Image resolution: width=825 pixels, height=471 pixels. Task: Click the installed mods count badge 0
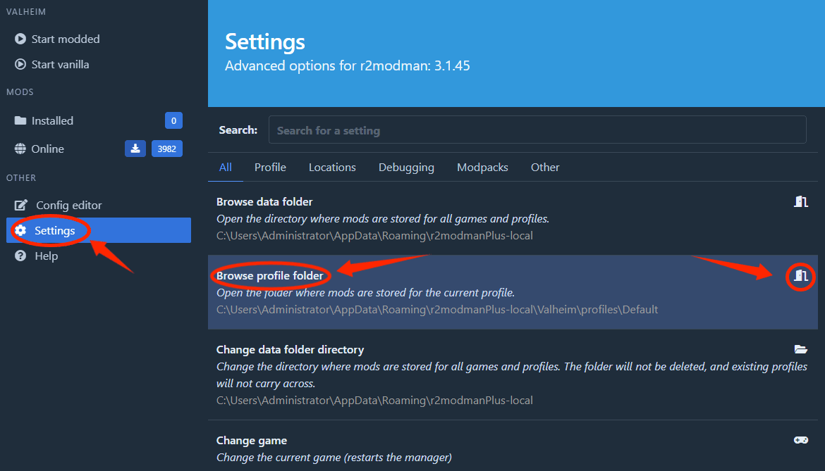pyautogui.click(x=173, y=121)
